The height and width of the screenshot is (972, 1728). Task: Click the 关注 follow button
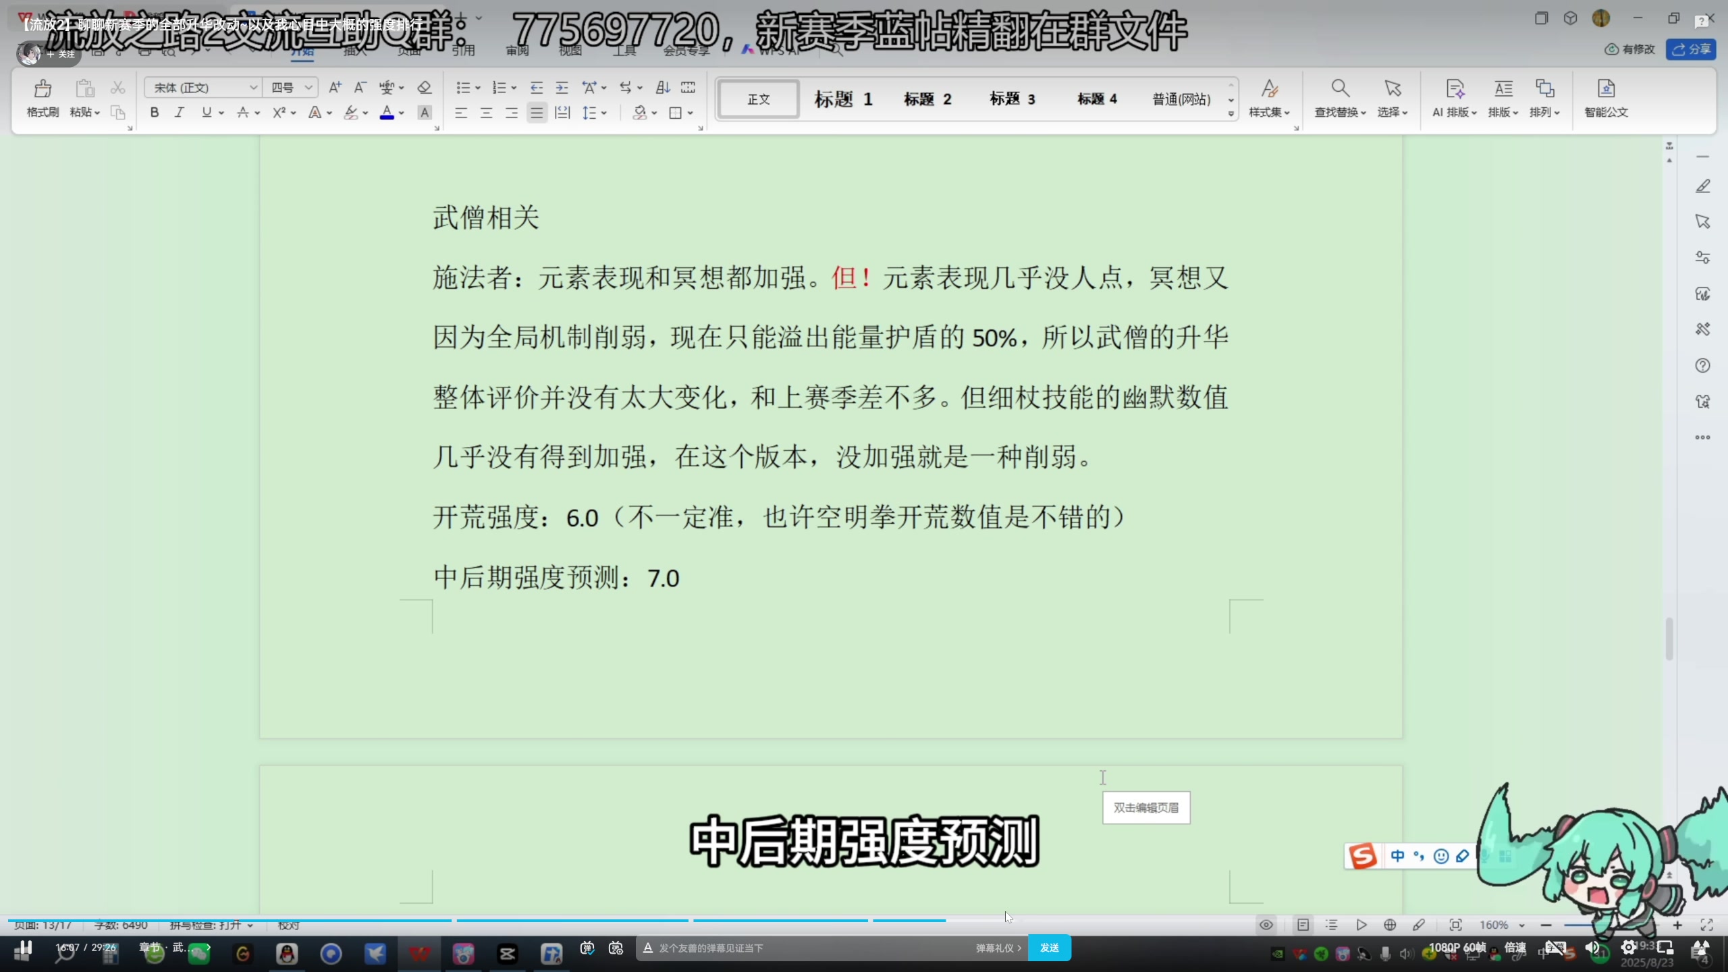(x=61, y=54)
